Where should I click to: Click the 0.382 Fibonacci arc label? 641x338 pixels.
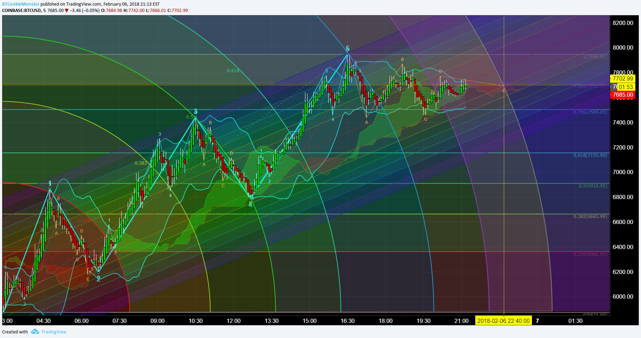coord(141,163)
